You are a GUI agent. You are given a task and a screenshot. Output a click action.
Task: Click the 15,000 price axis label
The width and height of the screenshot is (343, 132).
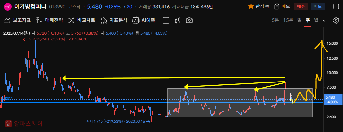coord(332,43)
